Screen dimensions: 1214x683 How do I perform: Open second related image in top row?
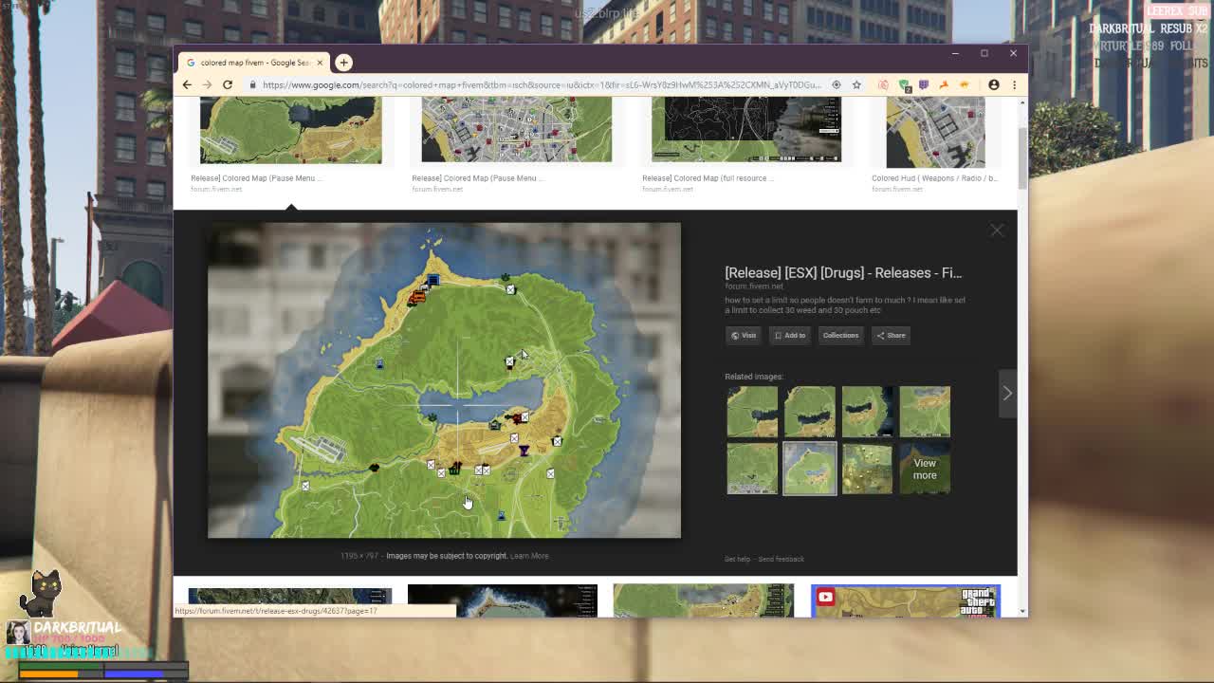pyautogui.click(x=810, y=411)
